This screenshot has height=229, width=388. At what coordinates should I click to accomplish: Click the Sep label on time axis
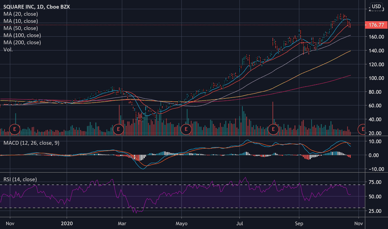pos(299,224)
